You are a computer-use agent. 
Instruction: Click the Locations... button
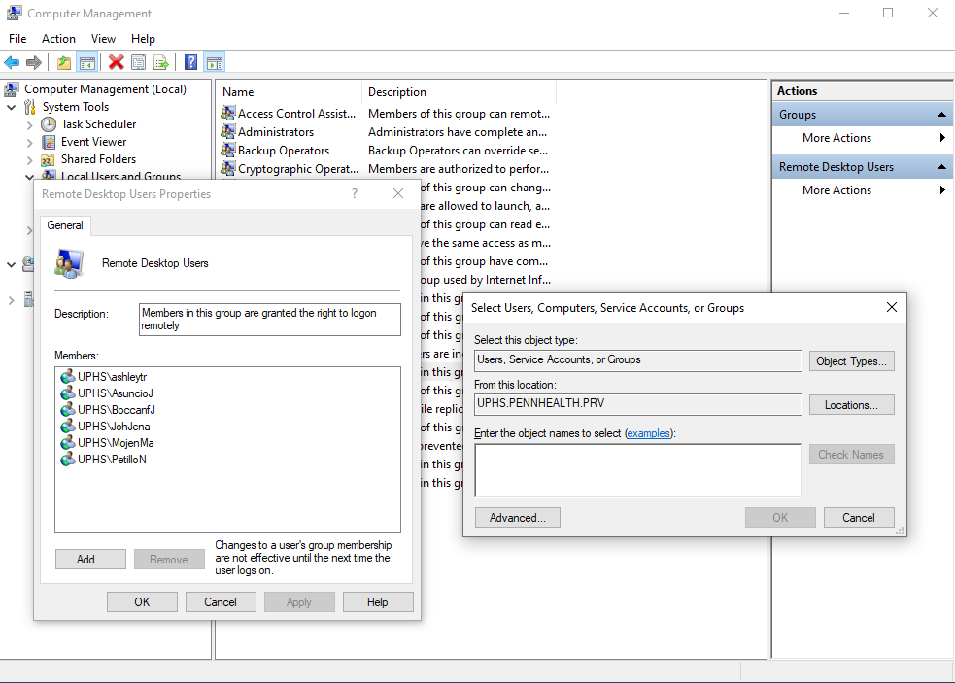[851, 404]
